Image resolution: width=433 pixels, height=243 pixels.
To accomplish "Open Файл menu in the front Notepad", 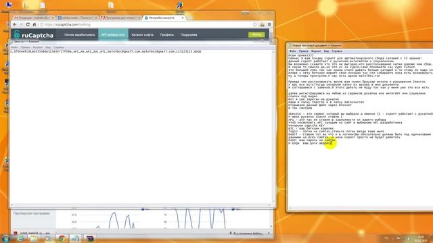I will 14,47.
